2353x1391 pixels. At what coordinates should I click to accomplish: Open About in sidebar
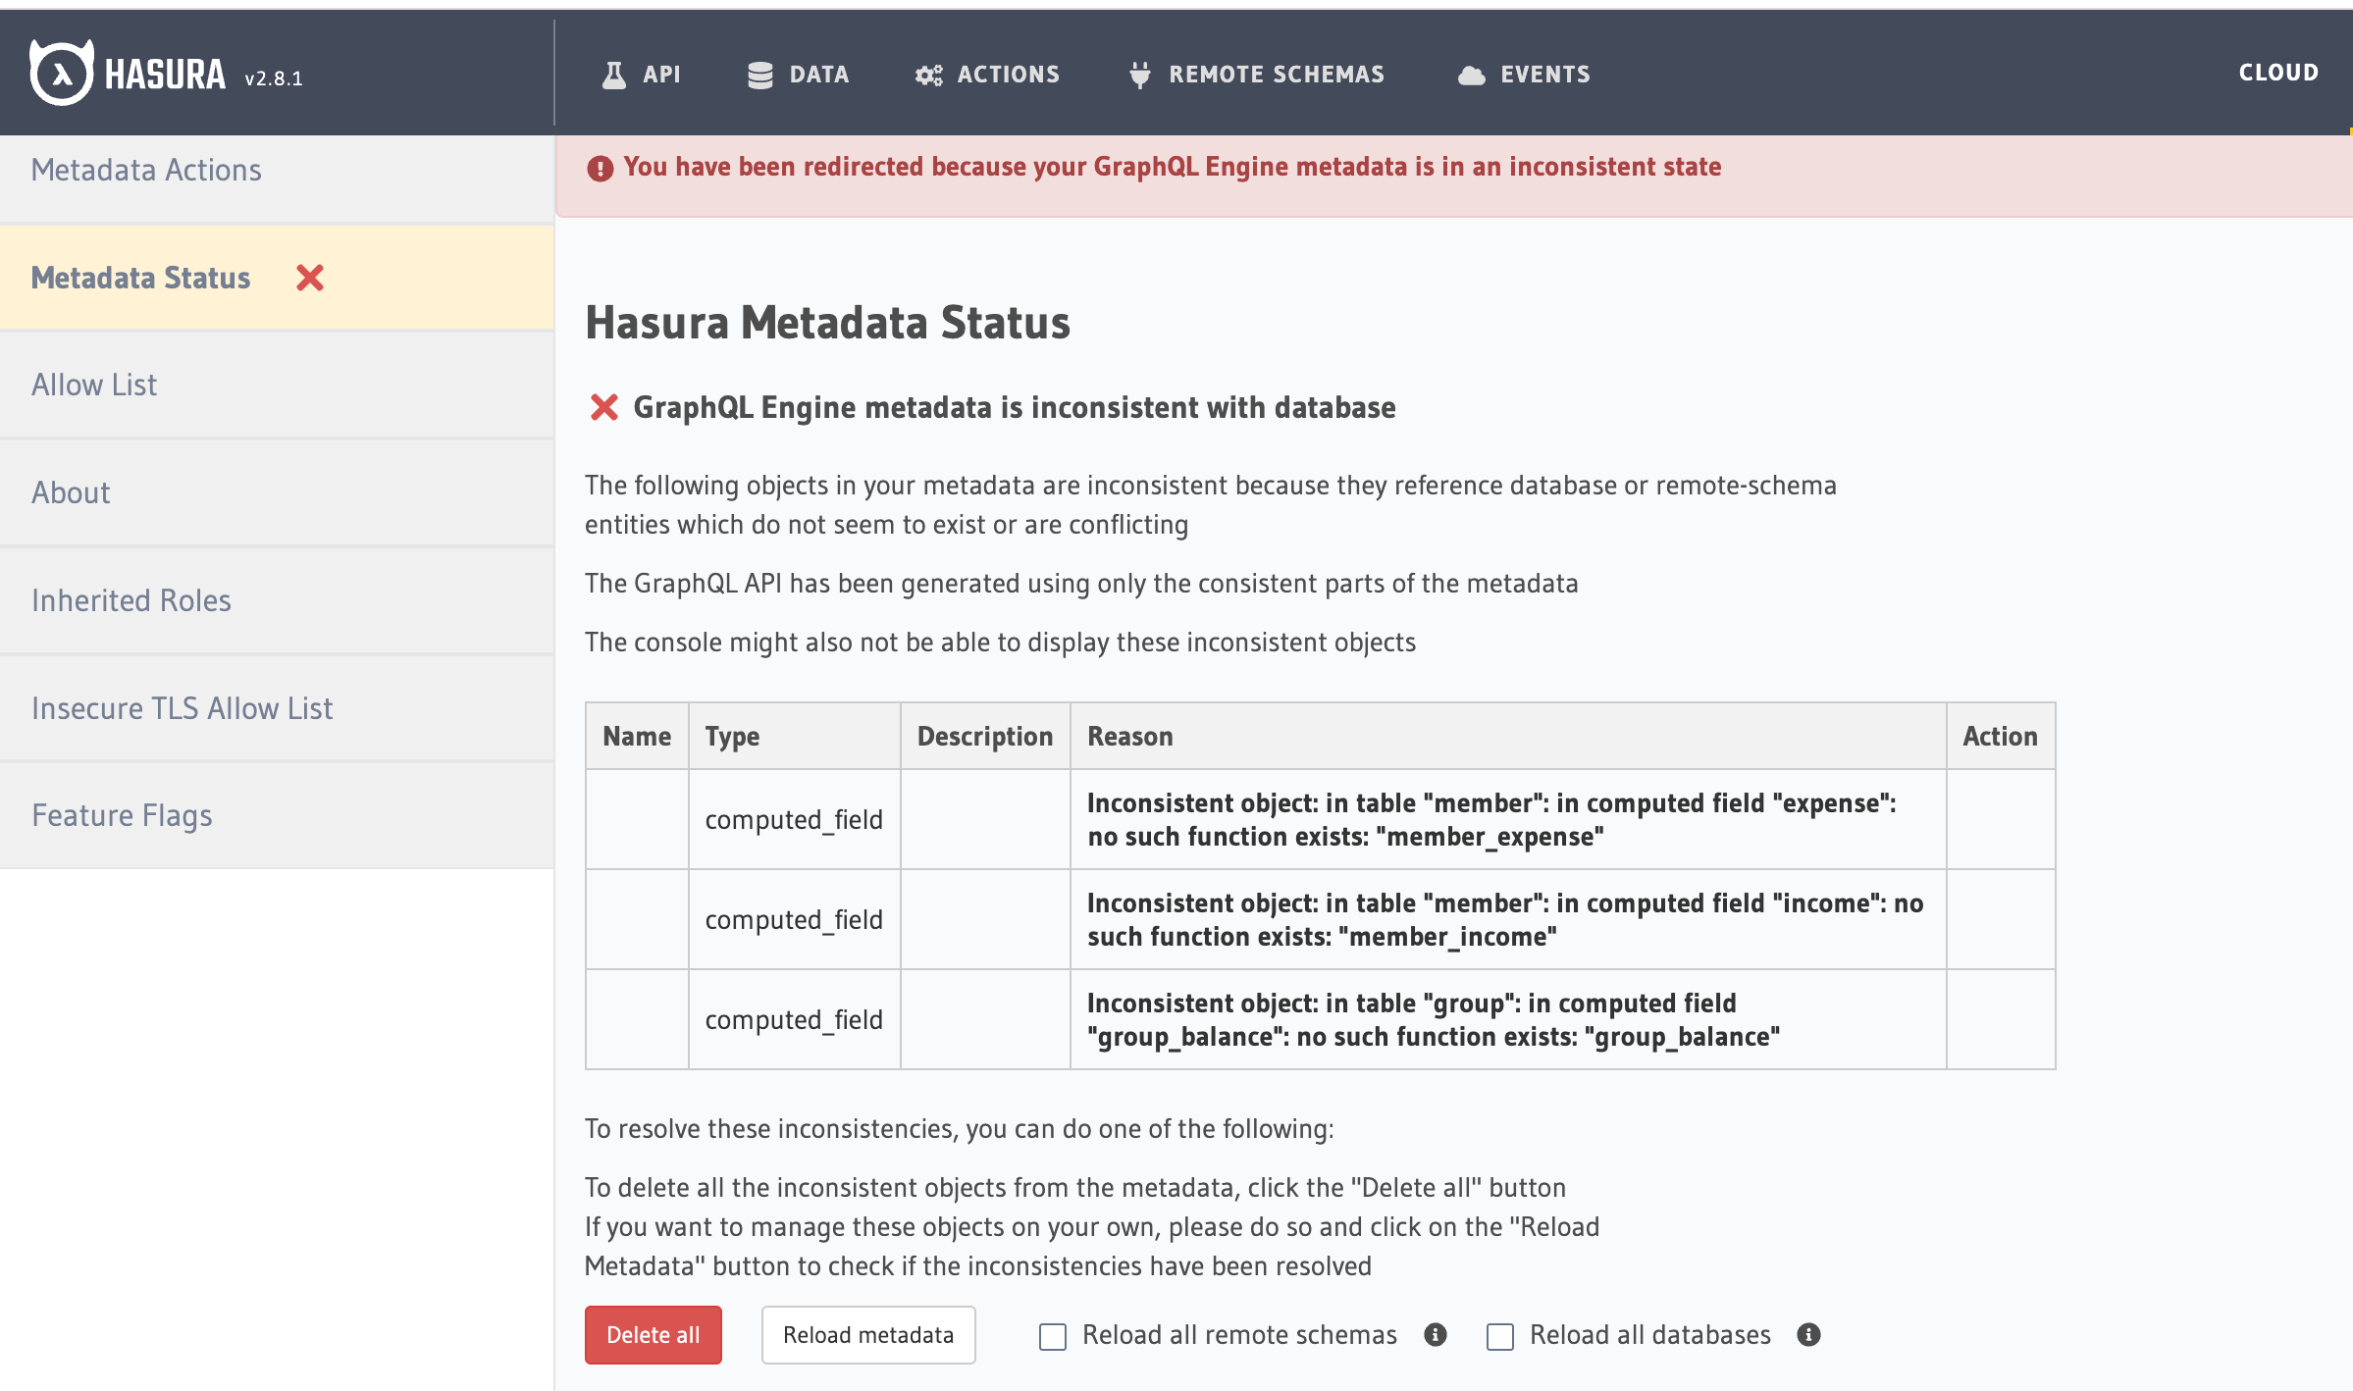click(x=277, y=492)
